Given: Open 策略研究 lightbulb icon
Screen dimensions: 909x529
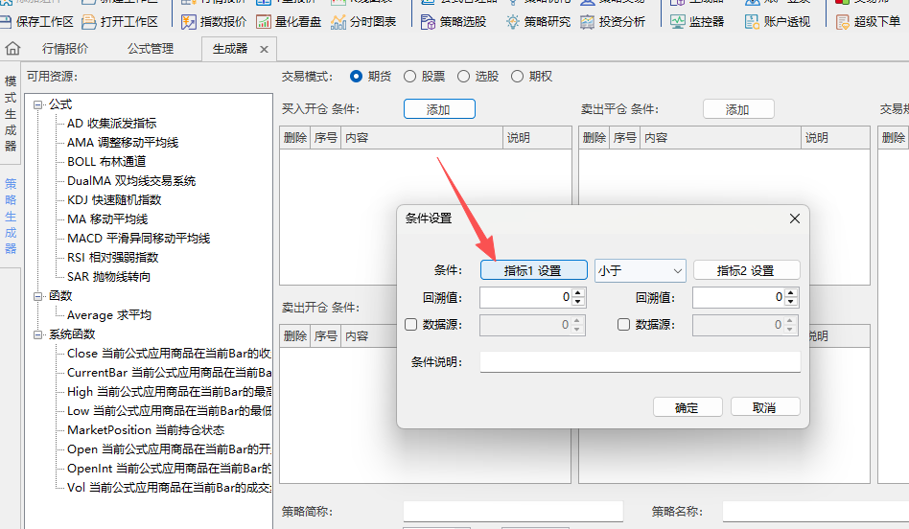Looking at the screenshot, I should (x=513, y=21).
